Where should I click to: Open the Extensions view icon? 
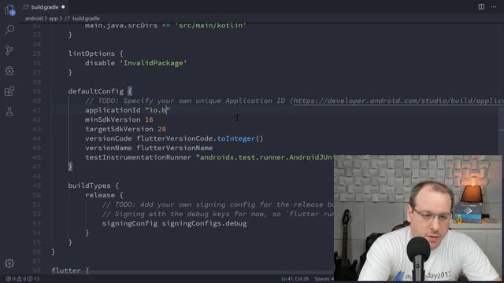9,91
